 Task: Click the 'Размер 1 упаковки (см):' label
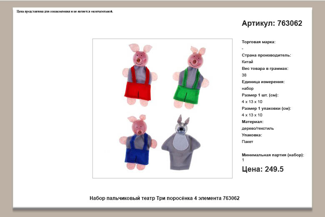click(x=266, y=108)
